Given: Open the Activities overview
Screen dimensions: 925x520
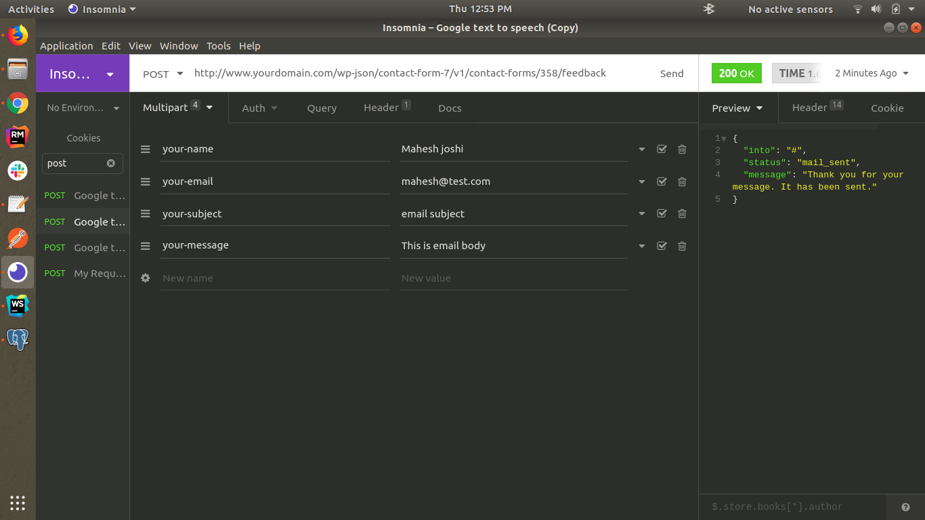Looking at the screenshot, I should click(x=31, y=9).
